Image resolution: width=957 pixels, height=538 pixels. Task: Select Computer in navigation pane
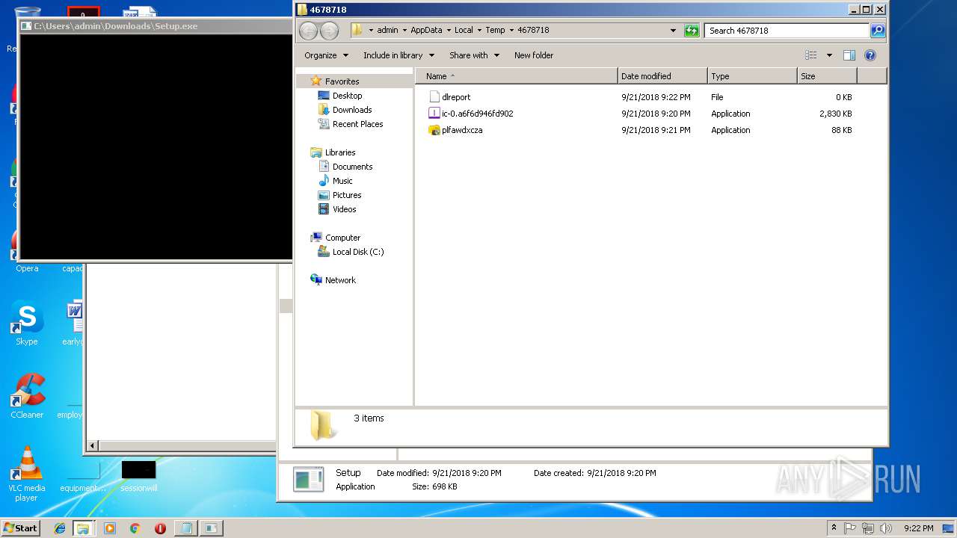tap(342, 238)
